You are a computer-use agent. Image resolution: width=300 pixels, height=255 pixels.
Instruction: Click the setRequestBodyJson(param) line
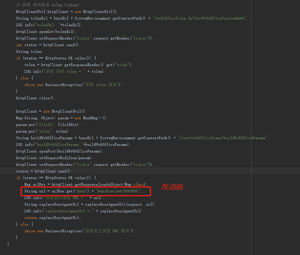click(x=55, y=158)
